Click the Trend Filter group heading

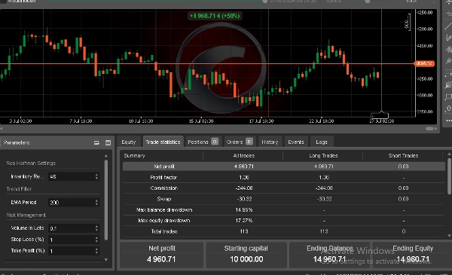19,189
